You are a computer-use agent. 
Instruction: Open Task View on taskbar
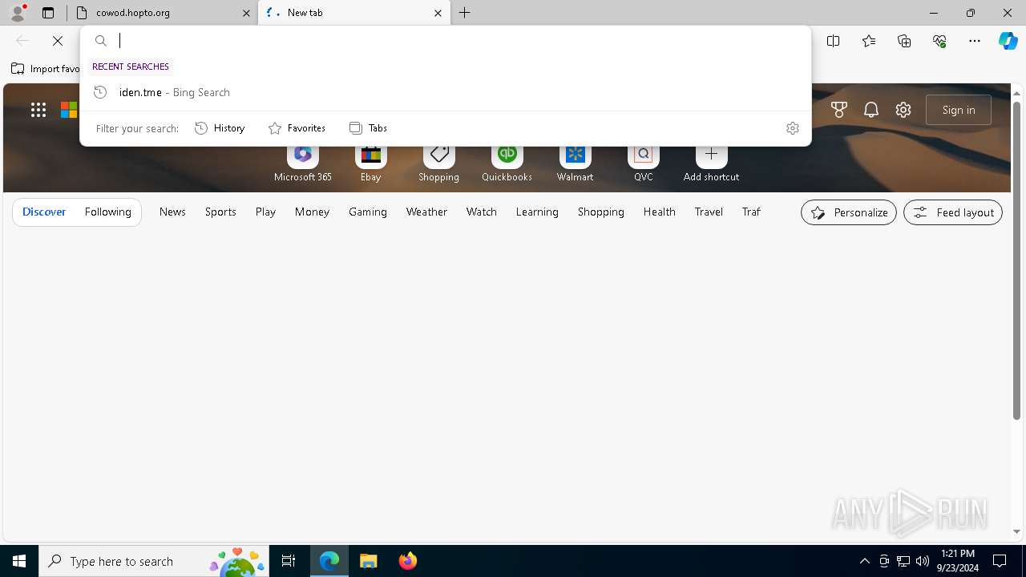point(289,561)
